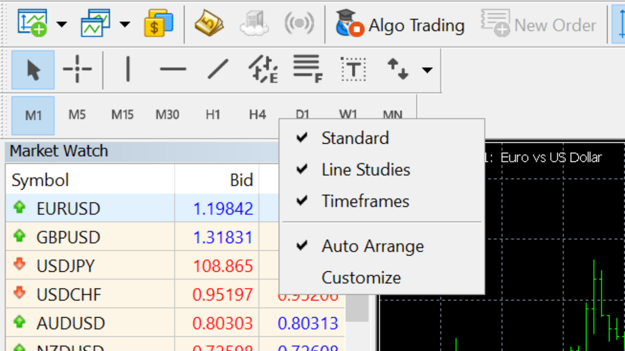Select the AUDUSD symbol row

tap(175, 322)
